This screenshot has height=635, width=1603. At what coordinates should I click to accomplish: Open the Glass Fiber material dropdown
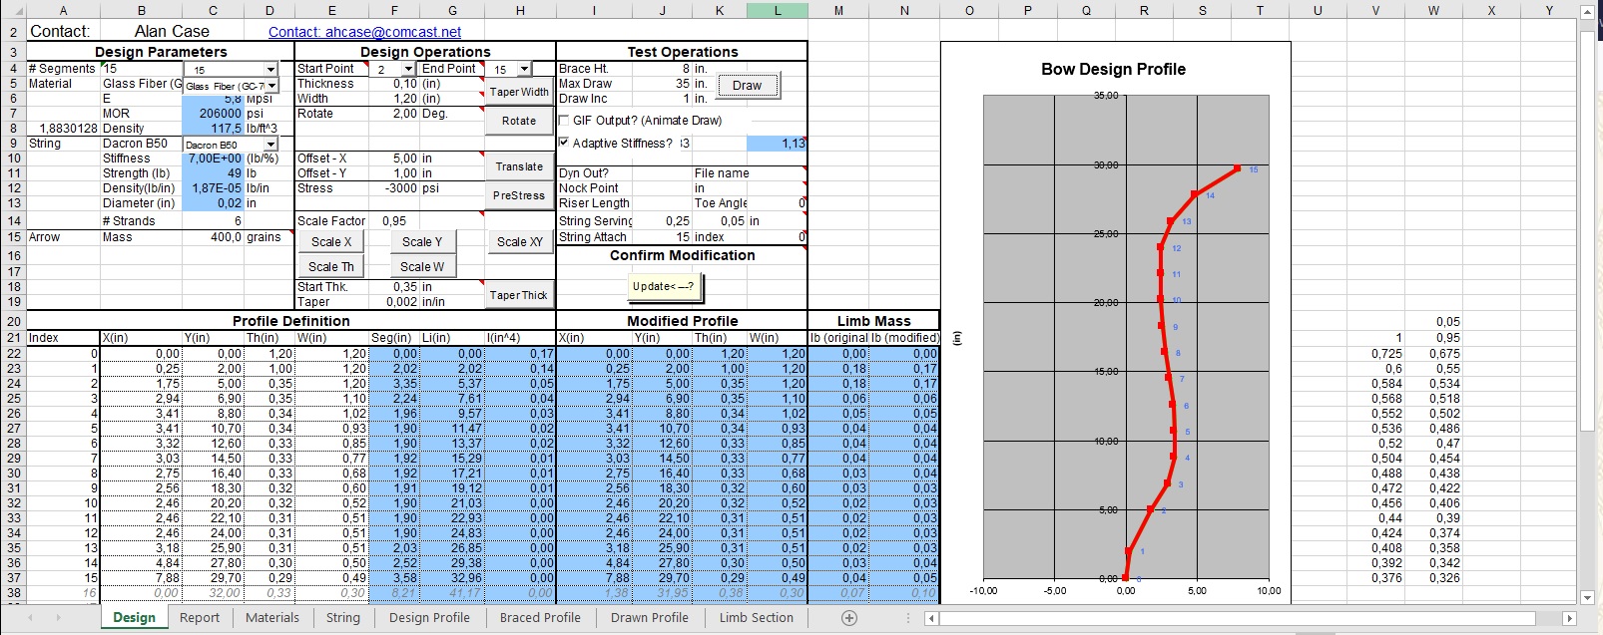[x=271, y=86]
